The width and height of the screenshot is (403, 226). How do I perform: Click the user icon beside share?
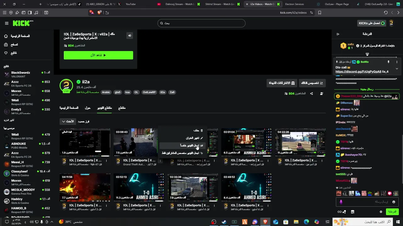(x=321, y=94)
